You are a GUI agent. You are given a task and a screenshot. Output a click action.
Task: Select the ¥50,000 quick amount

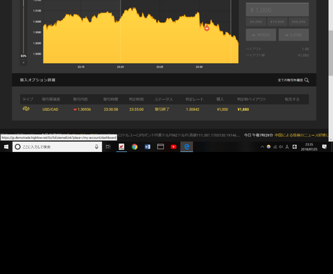click(298, 22)
